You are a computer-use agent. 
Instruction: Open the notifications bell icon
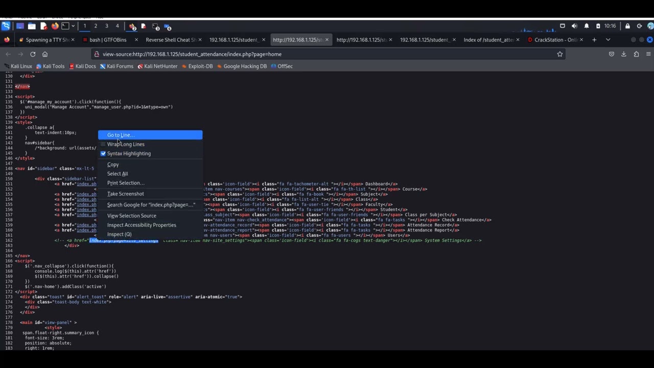tap(587, 26)
